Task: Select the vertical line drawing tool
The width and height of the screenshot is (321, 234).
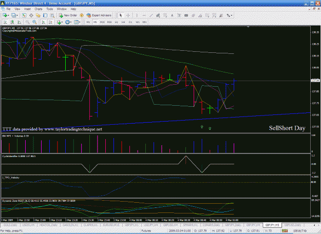Action: point(137,15)
